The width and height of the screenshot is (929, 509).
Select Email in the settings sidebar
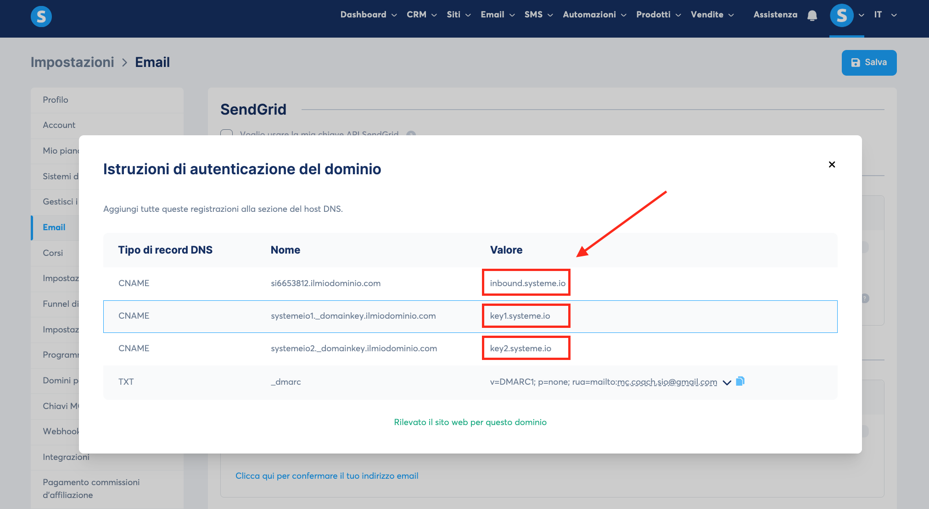pyautogui.click(x=55, y=227)
